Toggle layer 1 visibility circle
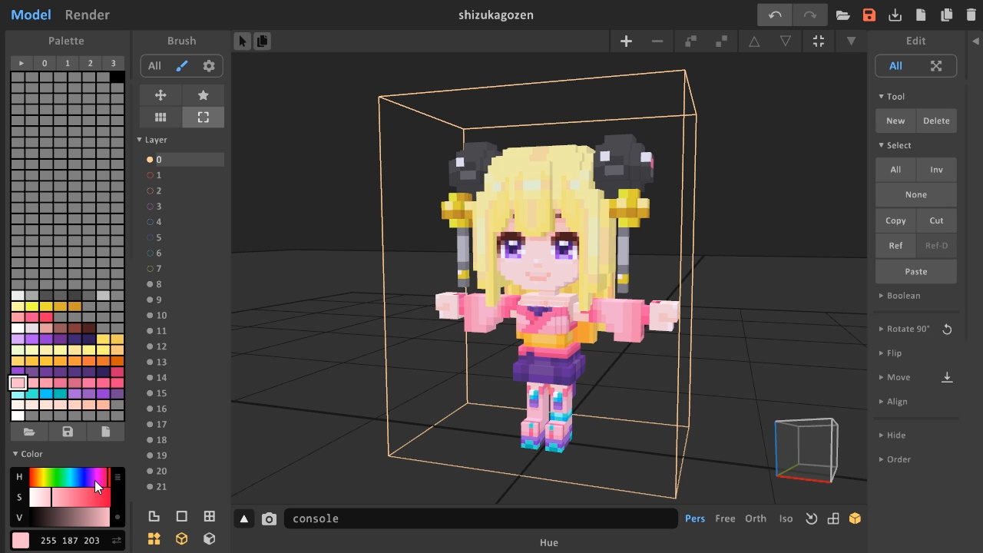The width and height of the screenshot is (983, 553). (150, 175)
